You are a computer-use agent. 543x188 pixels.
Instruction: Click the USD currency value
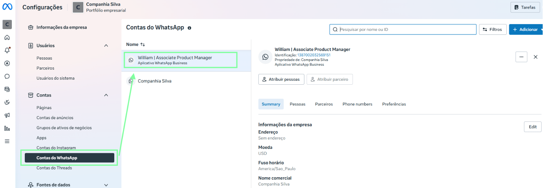[262, 153]
